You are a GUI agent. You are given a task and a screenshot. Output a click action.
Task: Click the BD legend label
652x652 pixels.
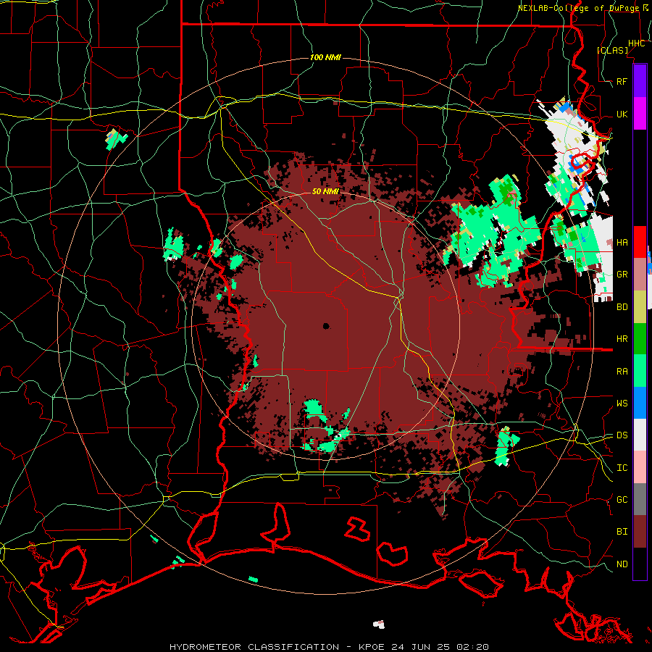point(622,306)
